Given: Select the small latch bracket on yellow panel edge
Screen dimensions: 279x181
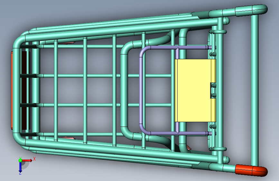Looking at the screenshot, I should coord(213,90).
